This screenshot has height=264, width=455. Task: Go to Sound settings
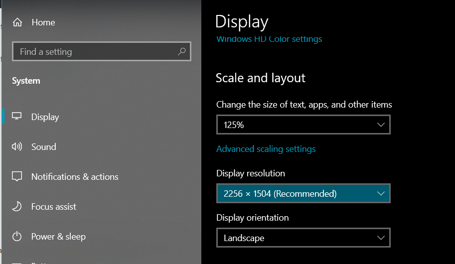coord(43,147)
